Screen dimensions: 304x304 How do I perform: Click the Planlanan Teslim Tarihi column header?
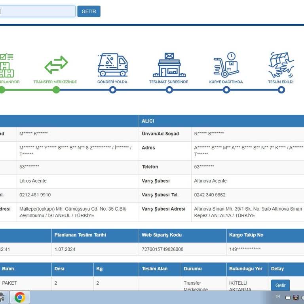pos(95,236)
